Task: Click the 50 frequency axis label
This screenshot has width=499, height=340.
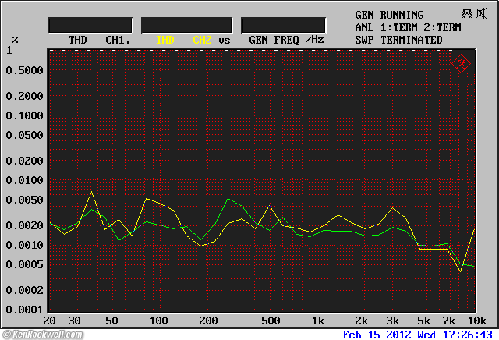Action: [x=111, y=321]
